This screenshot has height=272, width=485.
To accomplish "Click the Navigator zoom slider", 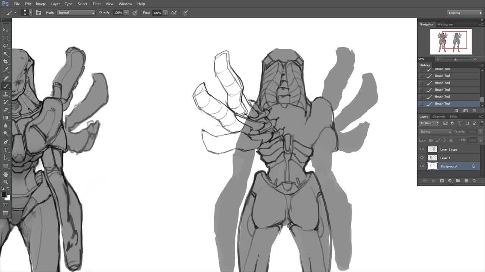I will (455, 59).
